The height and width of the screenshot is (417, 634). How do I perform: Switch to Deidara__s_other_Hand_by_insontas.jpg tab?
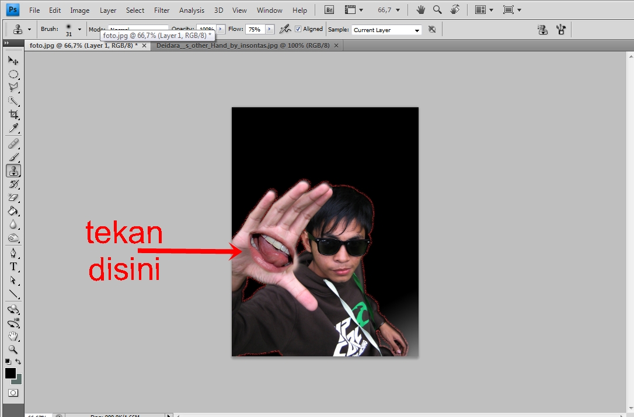[x=243, y=45]
